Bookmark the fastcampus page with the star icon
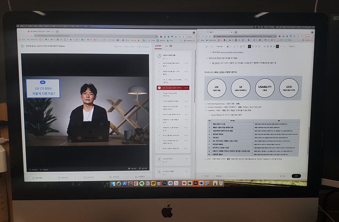Viewport: 339px width, 222px height. [156, 37]
